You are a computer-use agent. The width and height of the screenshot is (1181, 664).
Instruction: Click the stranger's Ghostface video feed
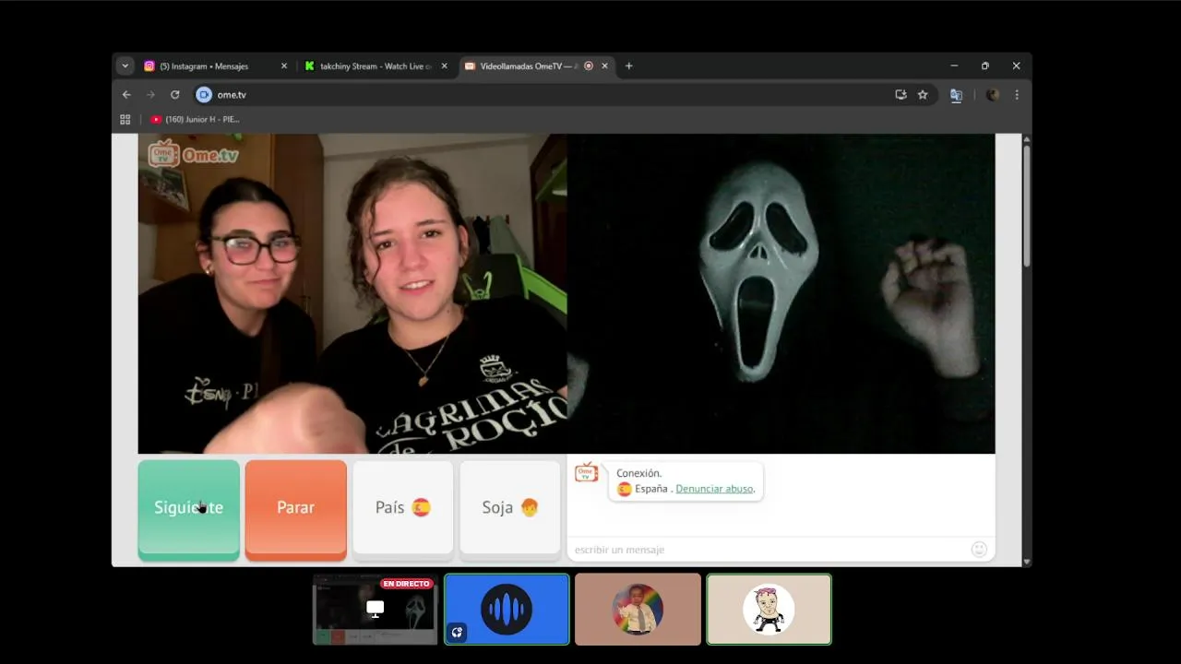[x=781, y=293]
